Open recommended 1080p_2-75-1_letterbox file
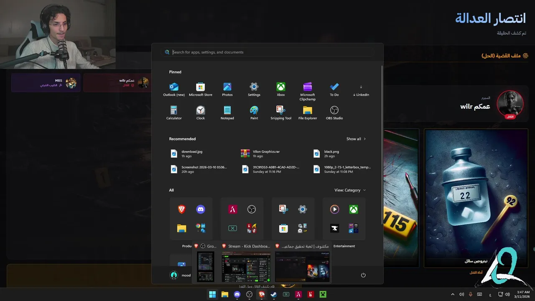 [x=342, y=169]
